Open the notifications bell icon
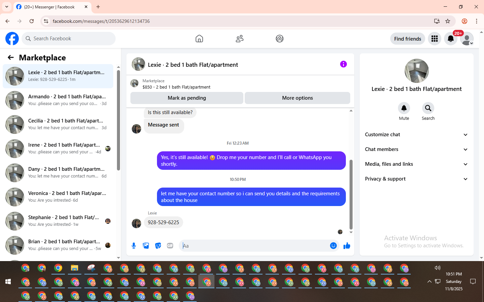 point(451,39)
